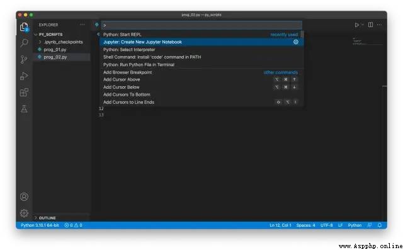Open the Search view in activity bar
This screenshot has width=403, height=250.
click(x=24, y=43)
